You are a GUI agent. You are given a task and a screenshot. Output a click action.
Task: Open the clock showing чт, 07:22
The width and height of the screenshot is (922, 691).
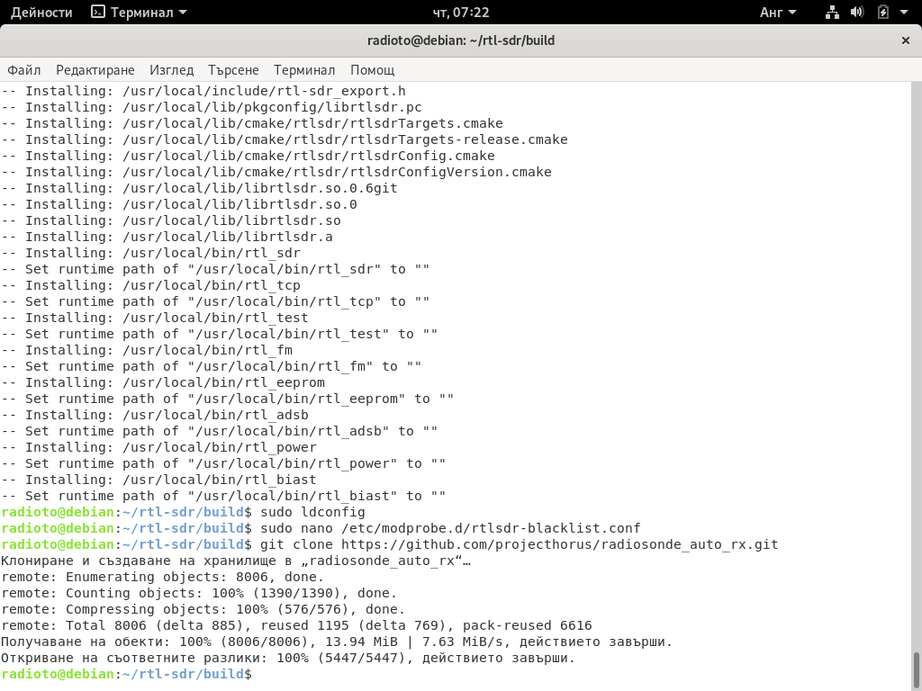[460, 13]
